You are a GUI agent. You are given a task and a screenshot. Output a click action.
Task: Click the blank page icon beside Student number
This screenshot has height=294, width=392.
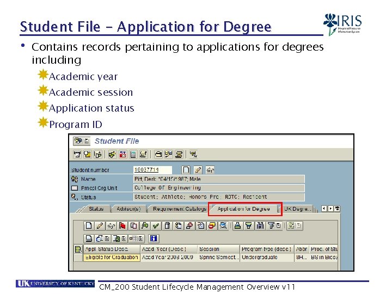pos(186,170)
